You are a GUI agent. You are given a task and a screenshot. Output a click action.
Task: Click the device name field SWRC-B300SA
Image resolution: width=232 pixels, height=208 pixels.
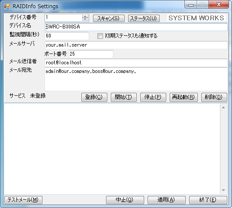point(136,27)
